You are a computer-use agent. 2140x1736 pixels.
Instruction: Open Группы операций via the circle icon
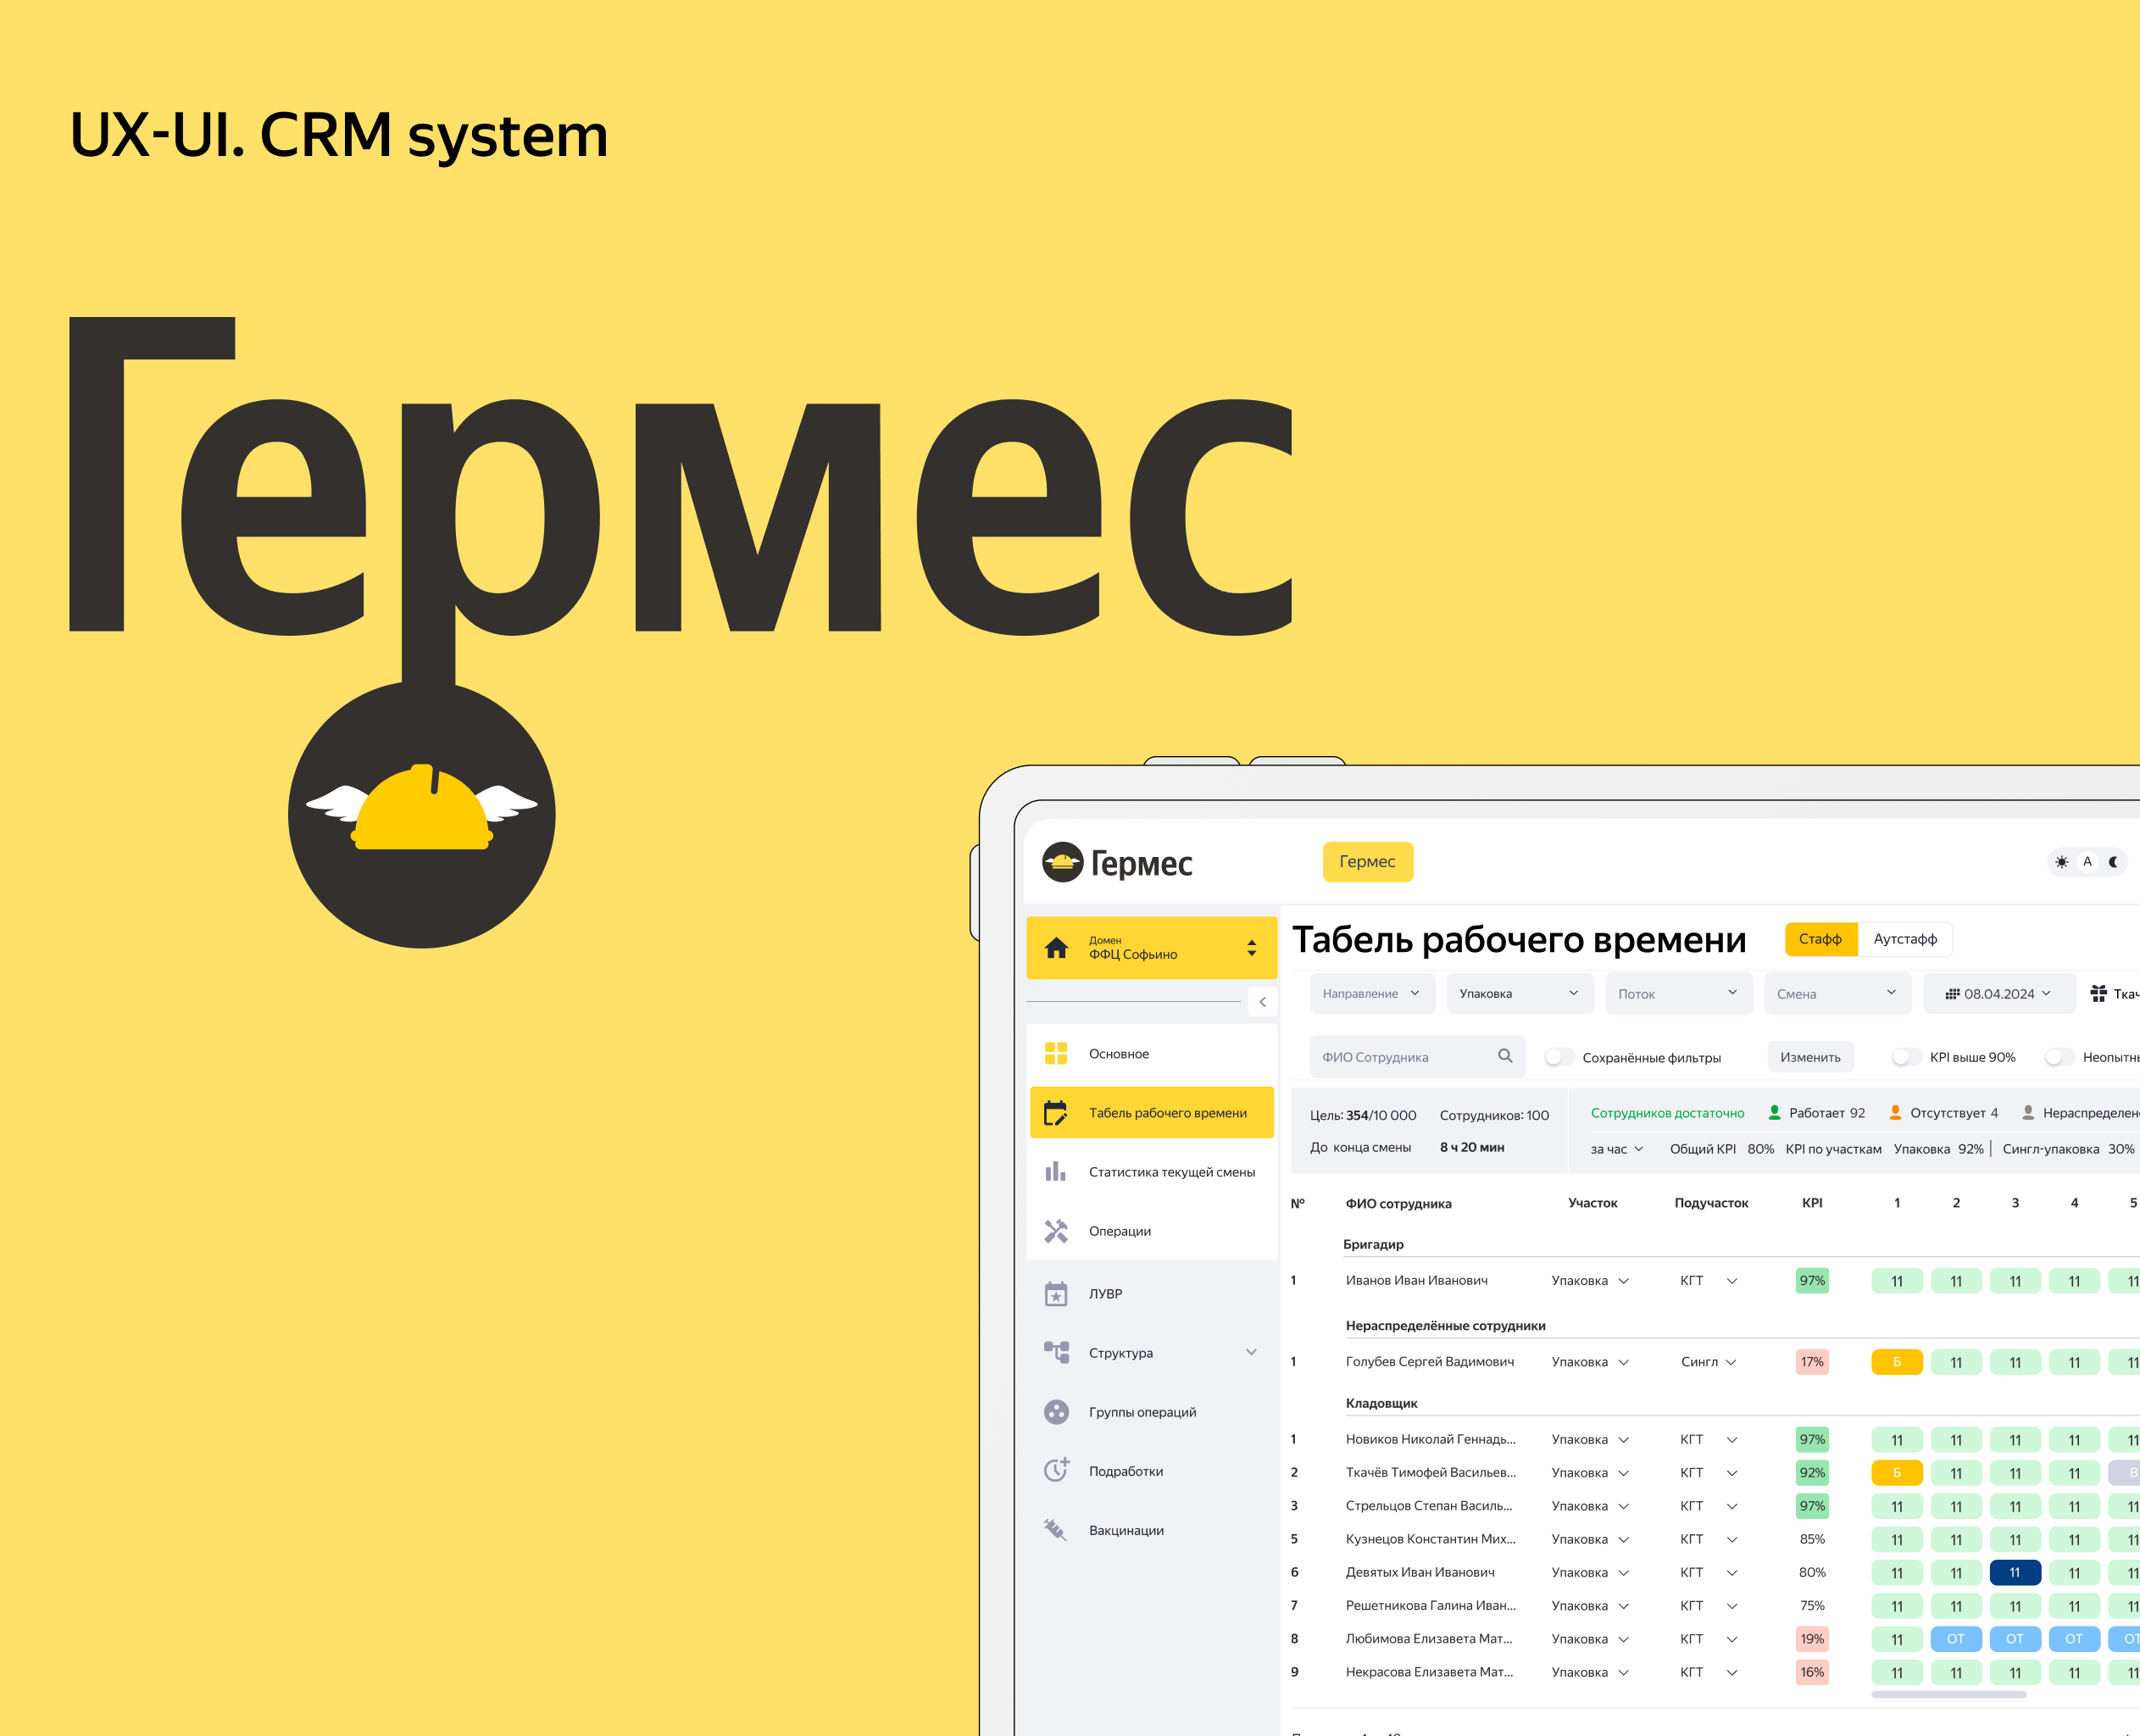pos(1057,1412)
